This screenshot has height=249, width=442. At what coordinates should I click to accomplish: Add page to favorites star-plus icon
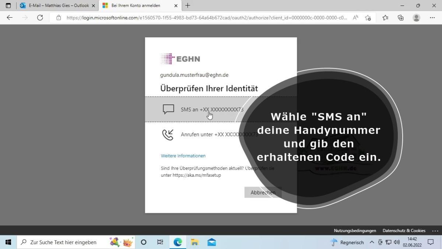point(368,18)
